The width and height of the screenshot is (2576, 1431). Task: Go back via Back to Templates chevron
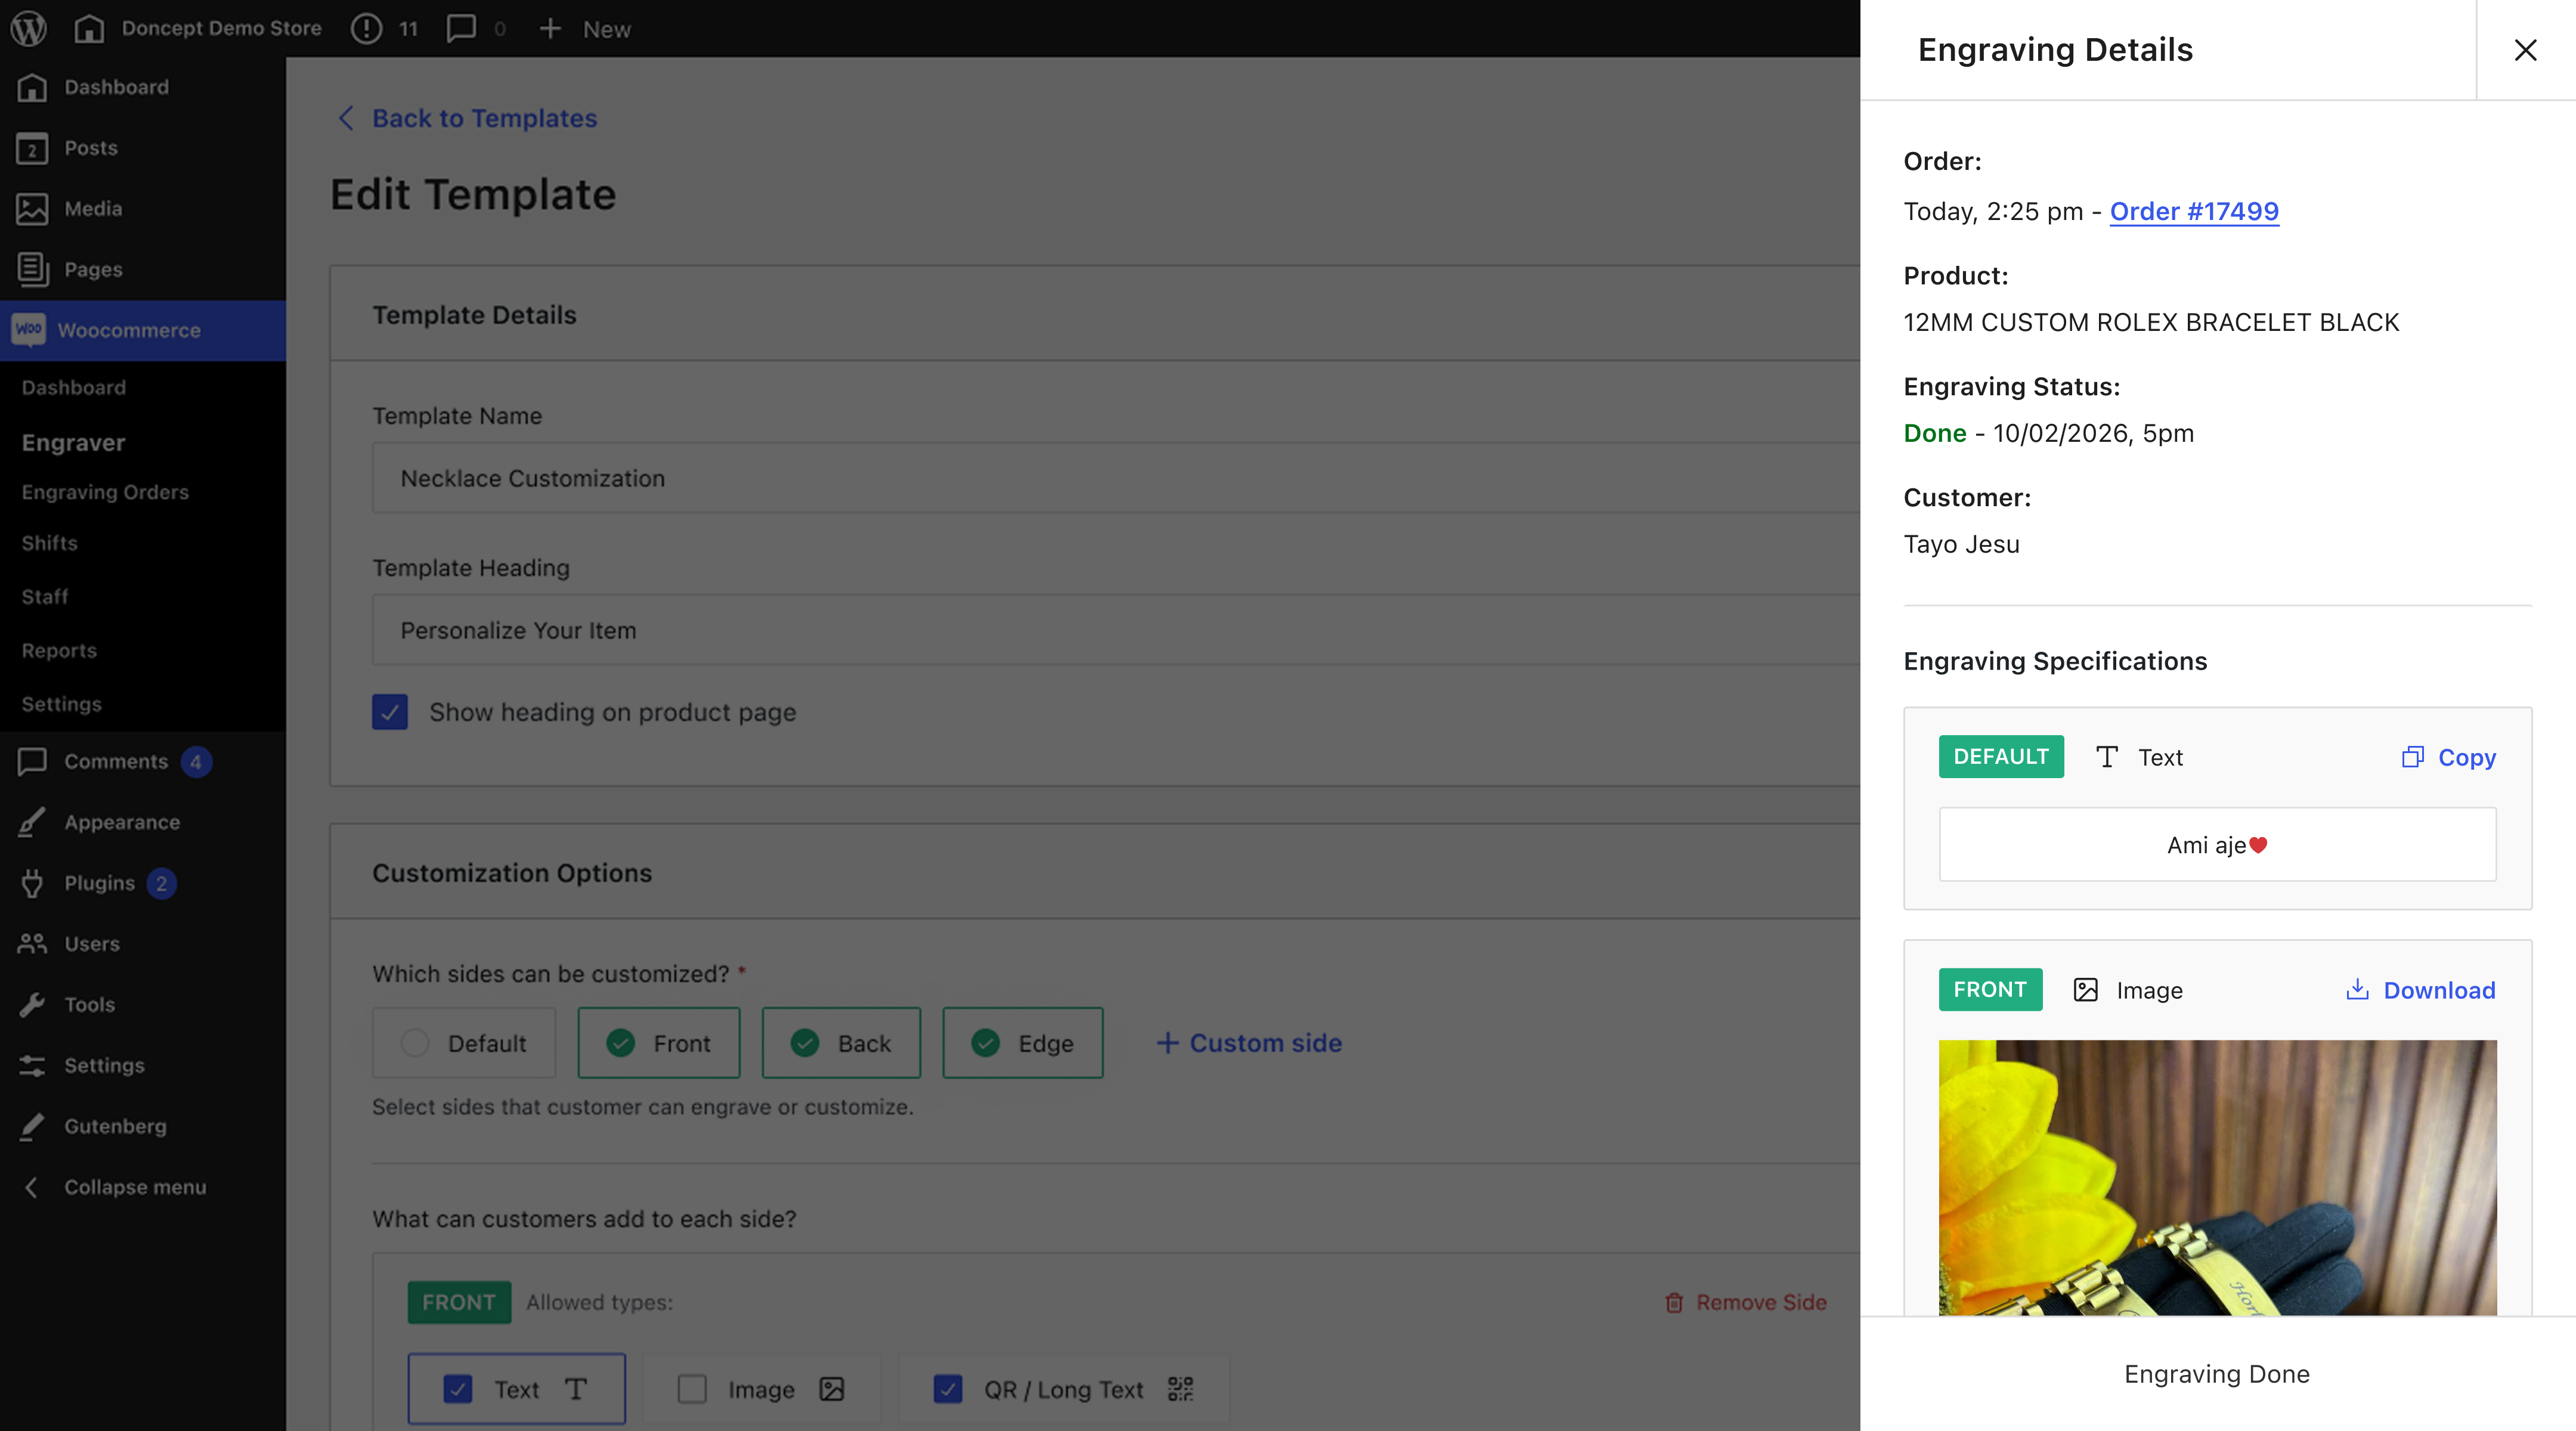[x=346, y=118]
